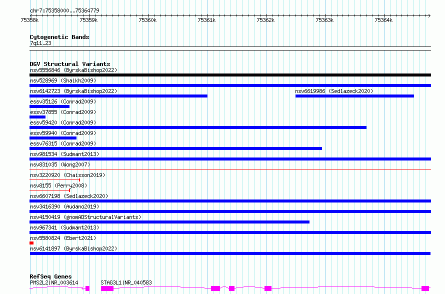Select the essv59420 blue variant bar
This screenshot has height=294, width=445.
[198, 127]
